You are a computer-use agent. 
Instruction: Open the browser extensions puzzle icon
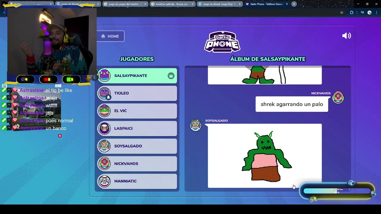coord(352,12)
